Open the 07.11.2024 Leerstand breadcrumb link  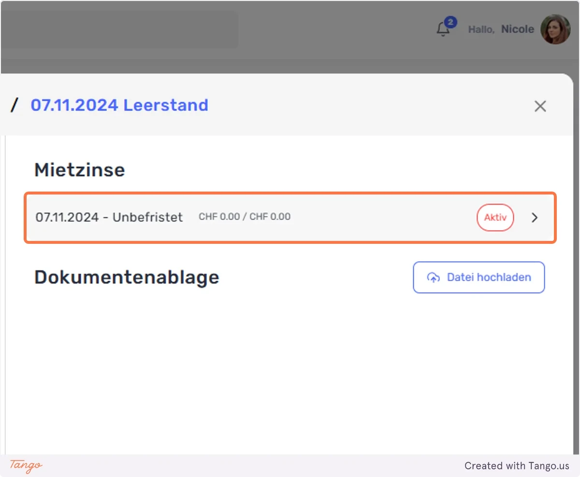[119, 105]
